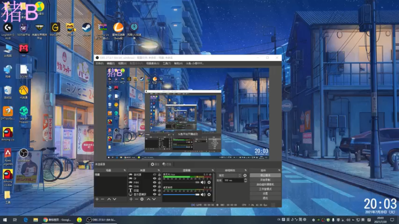Open Sources panel dock popout icon
This screenshot has width=399, height=224.
point(159,170)
